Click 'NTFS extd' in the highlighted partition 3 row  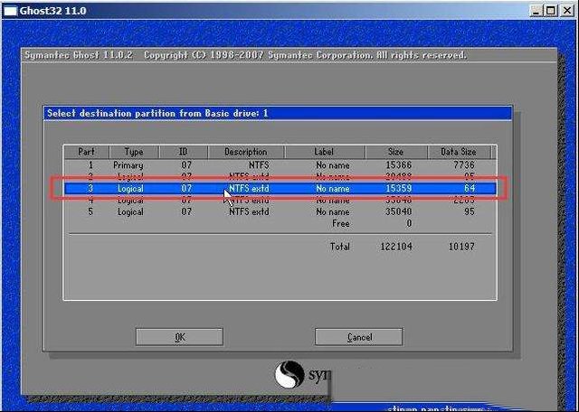(249, 189)
